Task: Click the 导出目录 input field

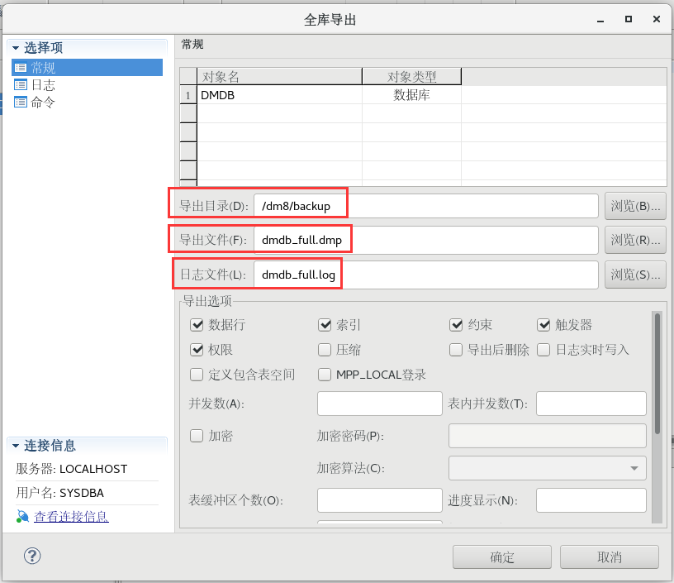Action: [x=426, y=206]
